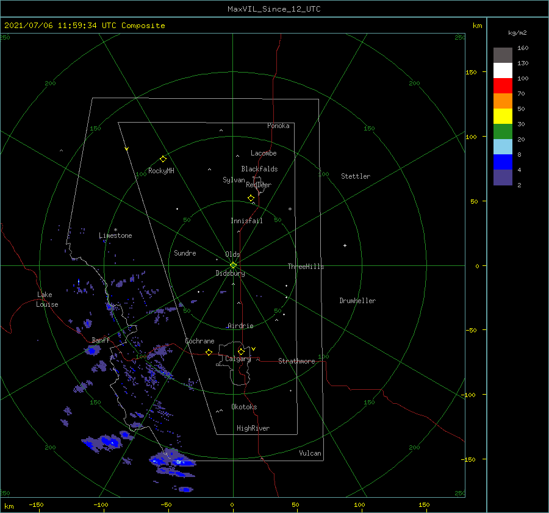Click the Strathmore town label
The image size is (549, 513).
(x=296, y=361)
